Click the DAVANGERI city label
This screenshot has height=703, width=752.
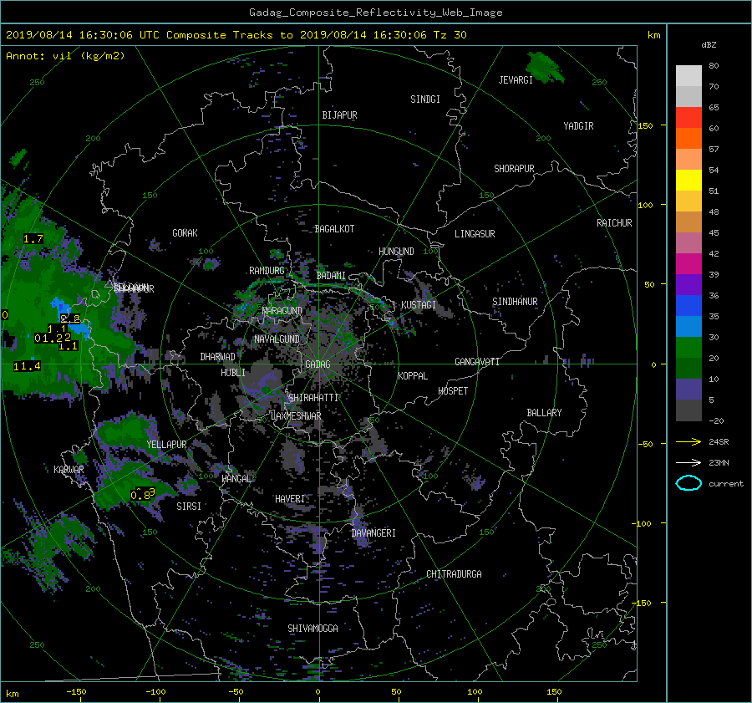[x=373, y=533]
